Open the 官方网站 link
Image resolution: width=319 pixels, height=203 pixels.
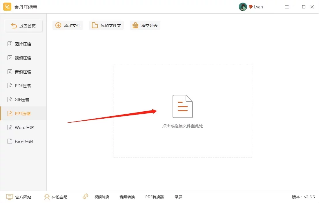tap(19, 197)
